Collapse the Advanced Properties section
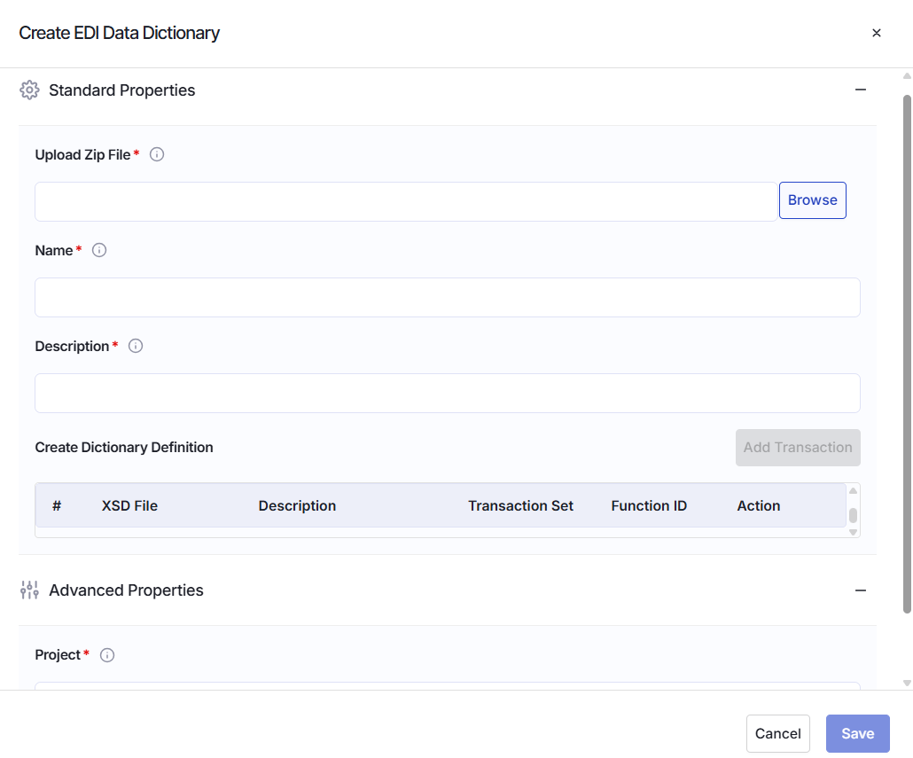 (861, 590)
